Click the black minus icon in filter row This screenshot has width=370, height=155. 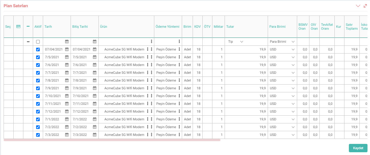point(28,42)
